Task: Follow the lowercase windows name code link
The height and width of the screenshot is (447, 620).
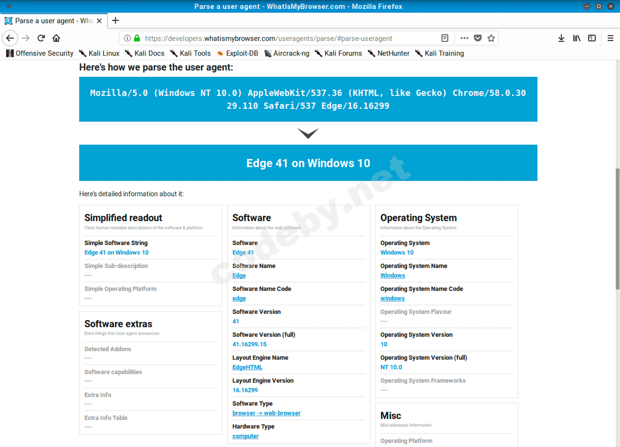Action: coord(393,298)
